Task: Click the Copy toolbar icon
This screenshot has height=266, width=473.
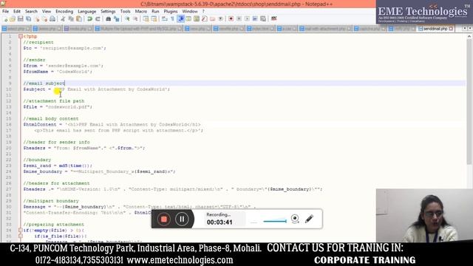Action: point(71,19)
